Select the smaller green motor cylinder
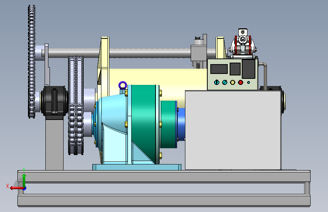The image size is (328, 212). point(168,124)
